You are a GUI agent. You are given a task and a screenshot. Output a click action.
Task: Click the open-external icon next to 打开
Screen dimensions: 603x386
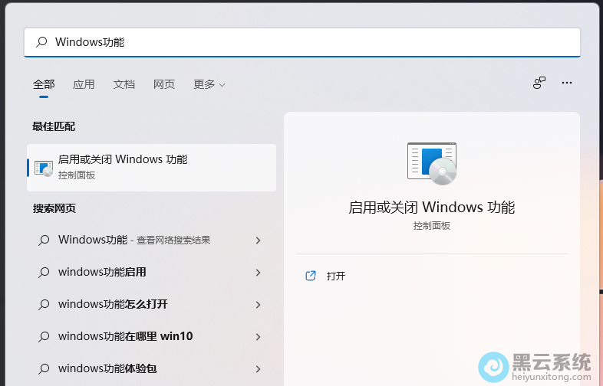(x=311, y=276)
